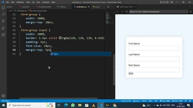Image resolution: width=193 pixels, height=108 pixels.
Task: Click Ln 40, Col 20 cursor position
Action: pyautogui.click(x=125, y=101)
